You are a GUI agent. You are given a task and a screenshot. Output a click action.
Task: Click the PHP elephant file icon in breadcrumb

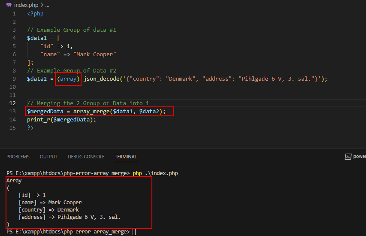pos(9,5)
